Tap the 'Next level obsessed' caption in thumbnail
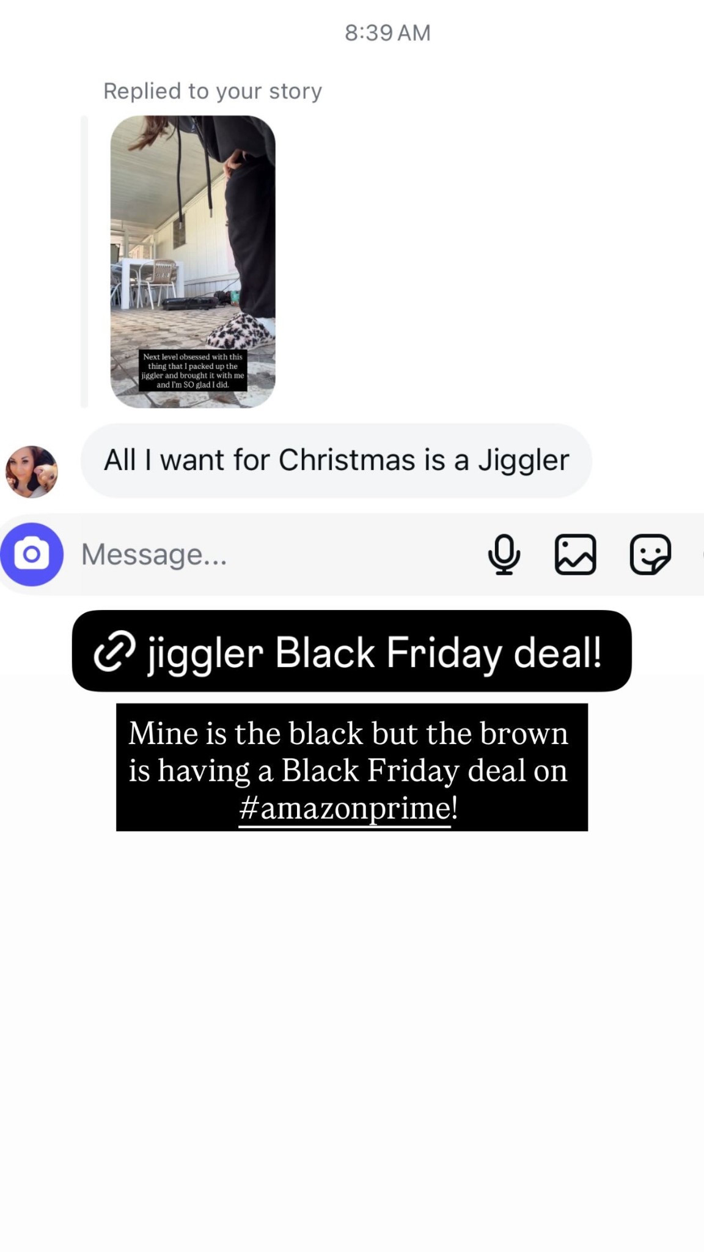 [x=193, y=370]
